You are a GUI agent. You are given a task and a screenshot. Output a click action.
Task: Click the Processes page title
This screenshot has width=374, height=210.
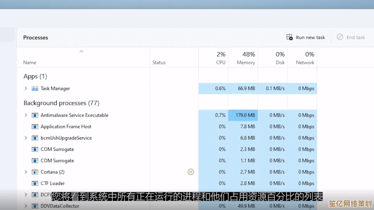(x=36, y=37)
